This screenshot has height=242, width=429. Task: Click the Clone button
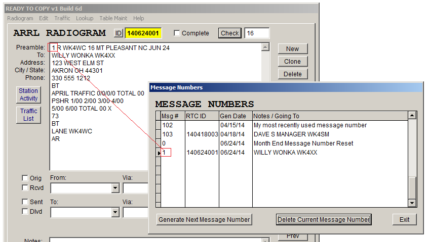click(x=293, y=62)
